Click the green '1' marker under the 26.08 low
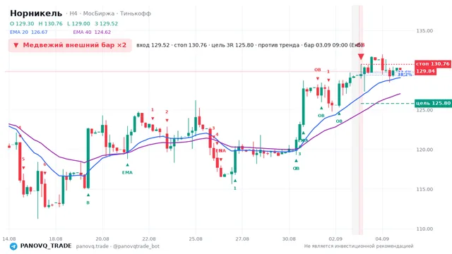452x254 pixels. pos(235,188)
